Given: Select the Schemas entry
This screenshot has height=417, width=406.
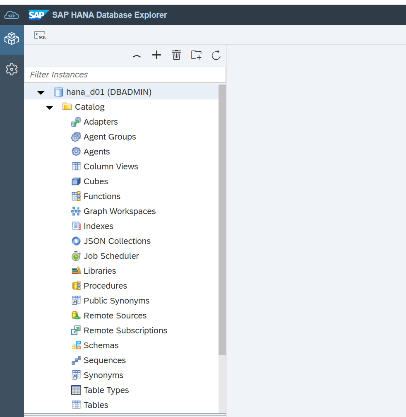Looking at the screenshot, I should [101, 345].
